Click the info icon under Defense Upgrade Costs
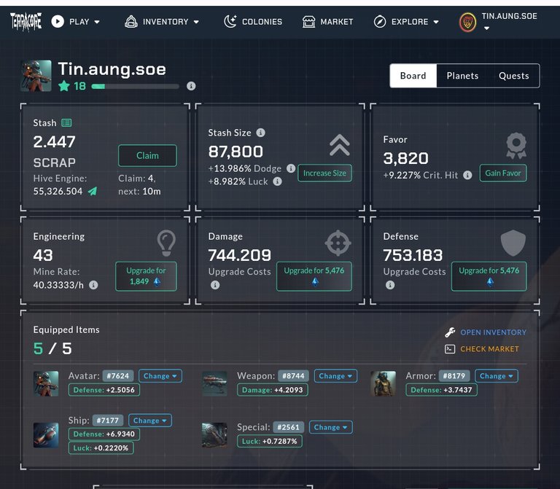The image size is (560, 489). point(390,285)
